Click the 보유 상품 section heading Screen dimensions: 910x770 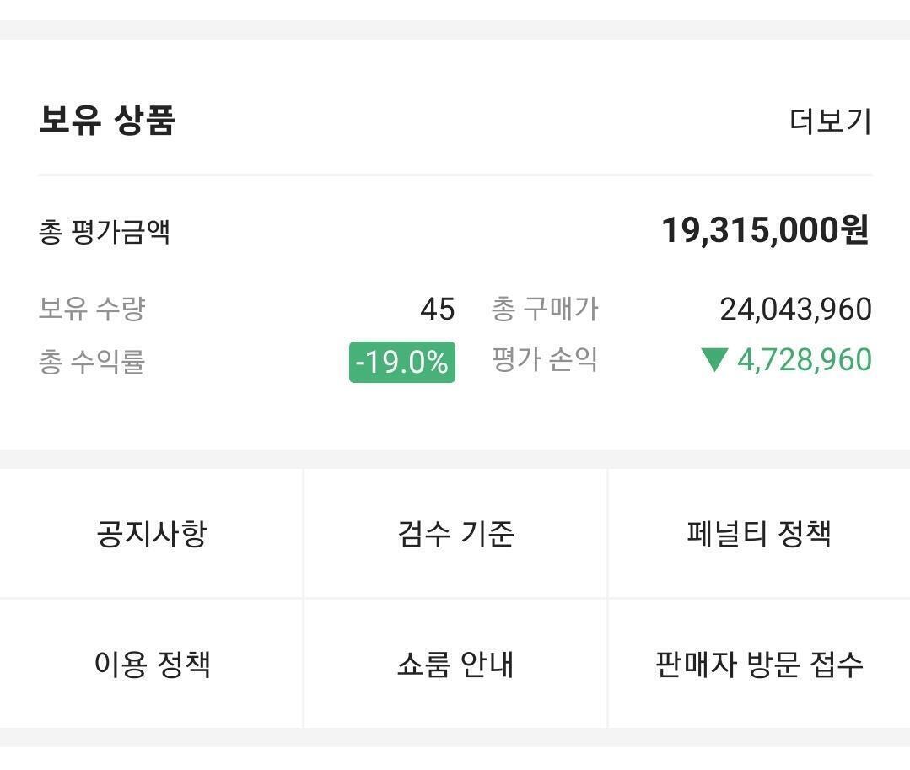107,120
